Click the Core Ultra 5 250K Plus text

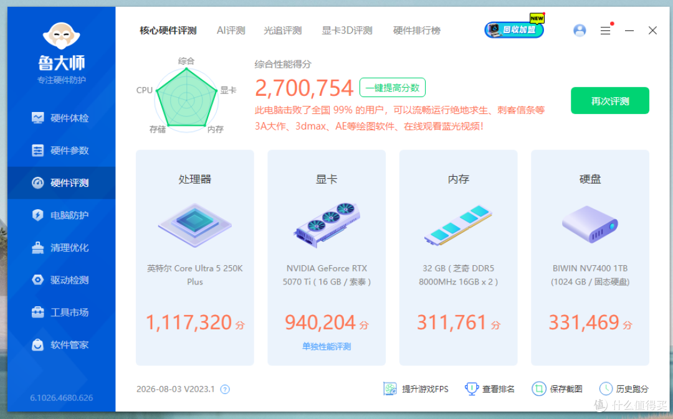pos(195,275)
